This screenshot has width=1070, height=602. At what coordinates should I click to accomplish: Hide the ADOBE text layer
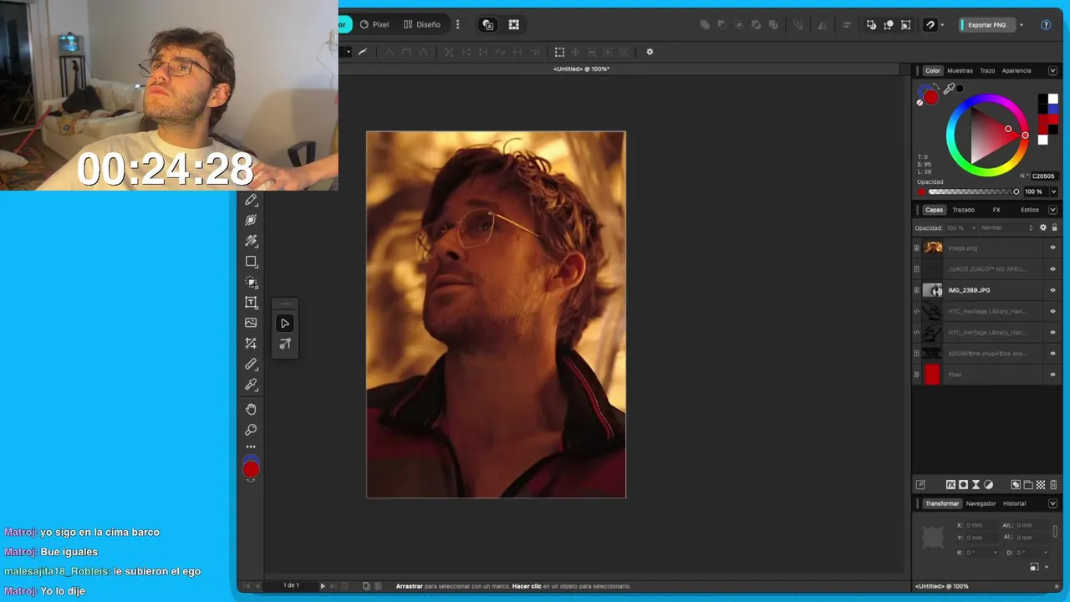click(1052, 354)
